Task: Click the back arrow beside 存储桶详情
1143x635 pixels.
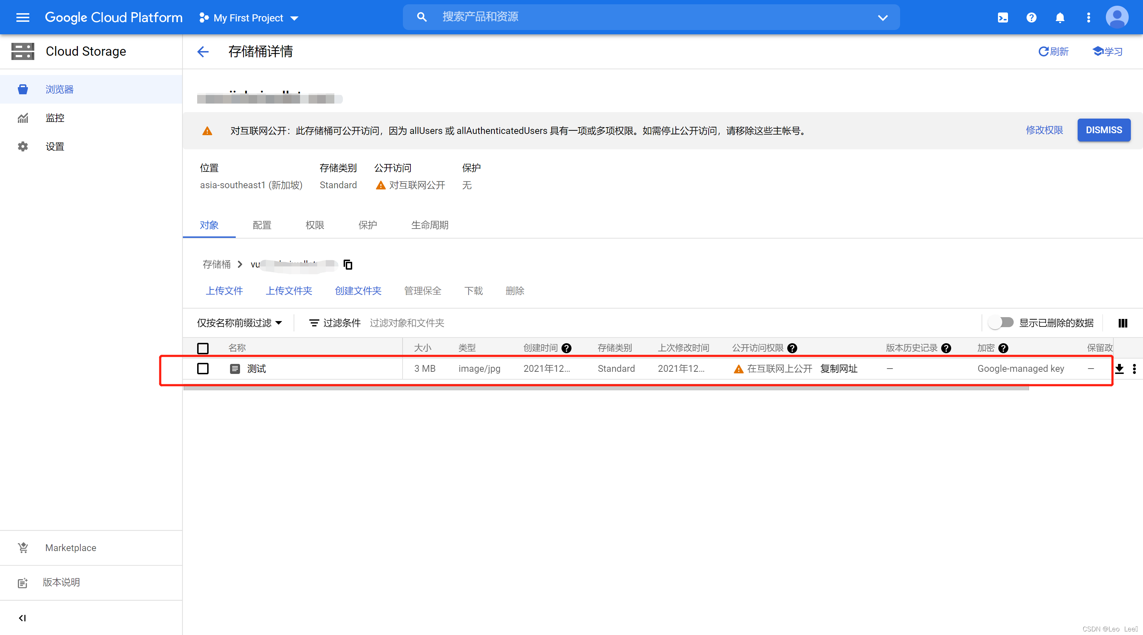Action: [203, 51]
